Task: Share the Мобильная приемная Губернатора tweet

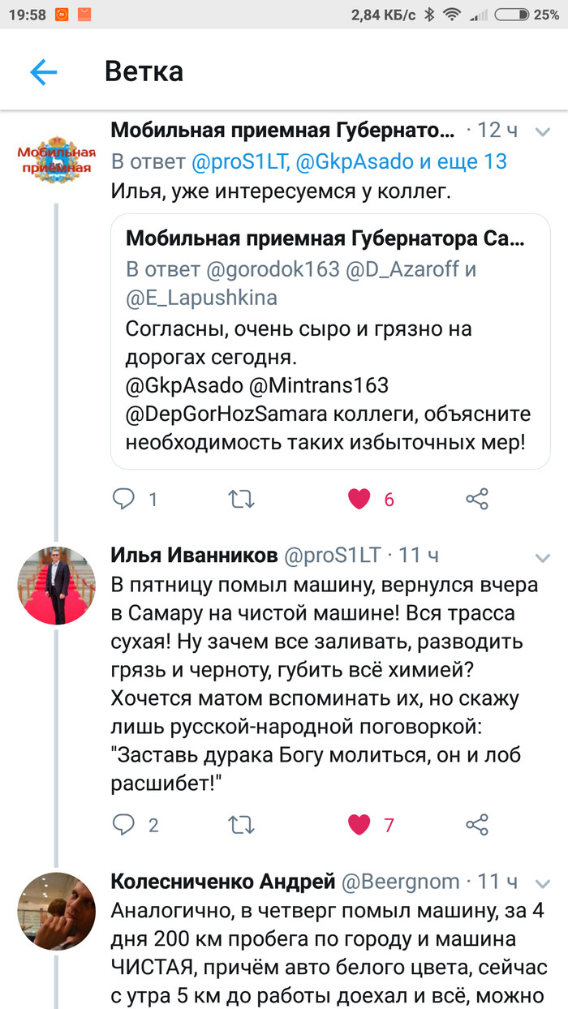Action: 477,499
